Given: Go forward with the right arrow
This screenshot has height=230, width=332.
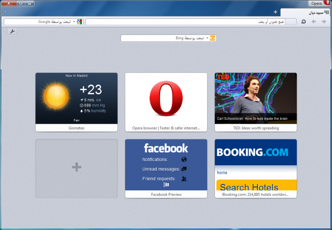Looking at the screenshot, I should (324, 21).
